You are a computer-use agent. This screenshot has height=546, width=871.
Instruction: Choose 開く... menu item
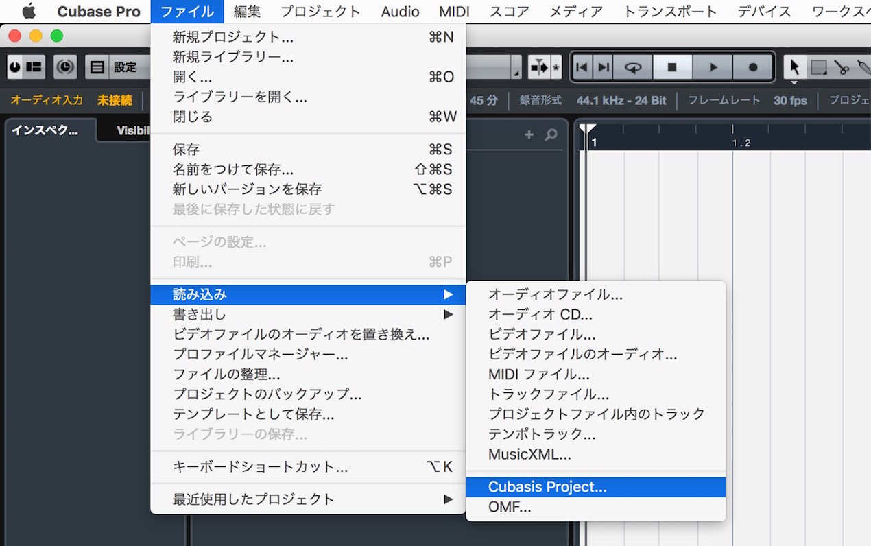pos(308,77)
